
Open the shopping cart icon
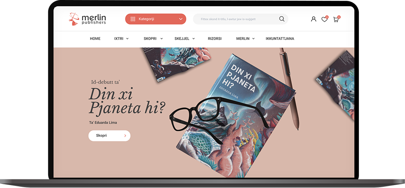[336, 19]
